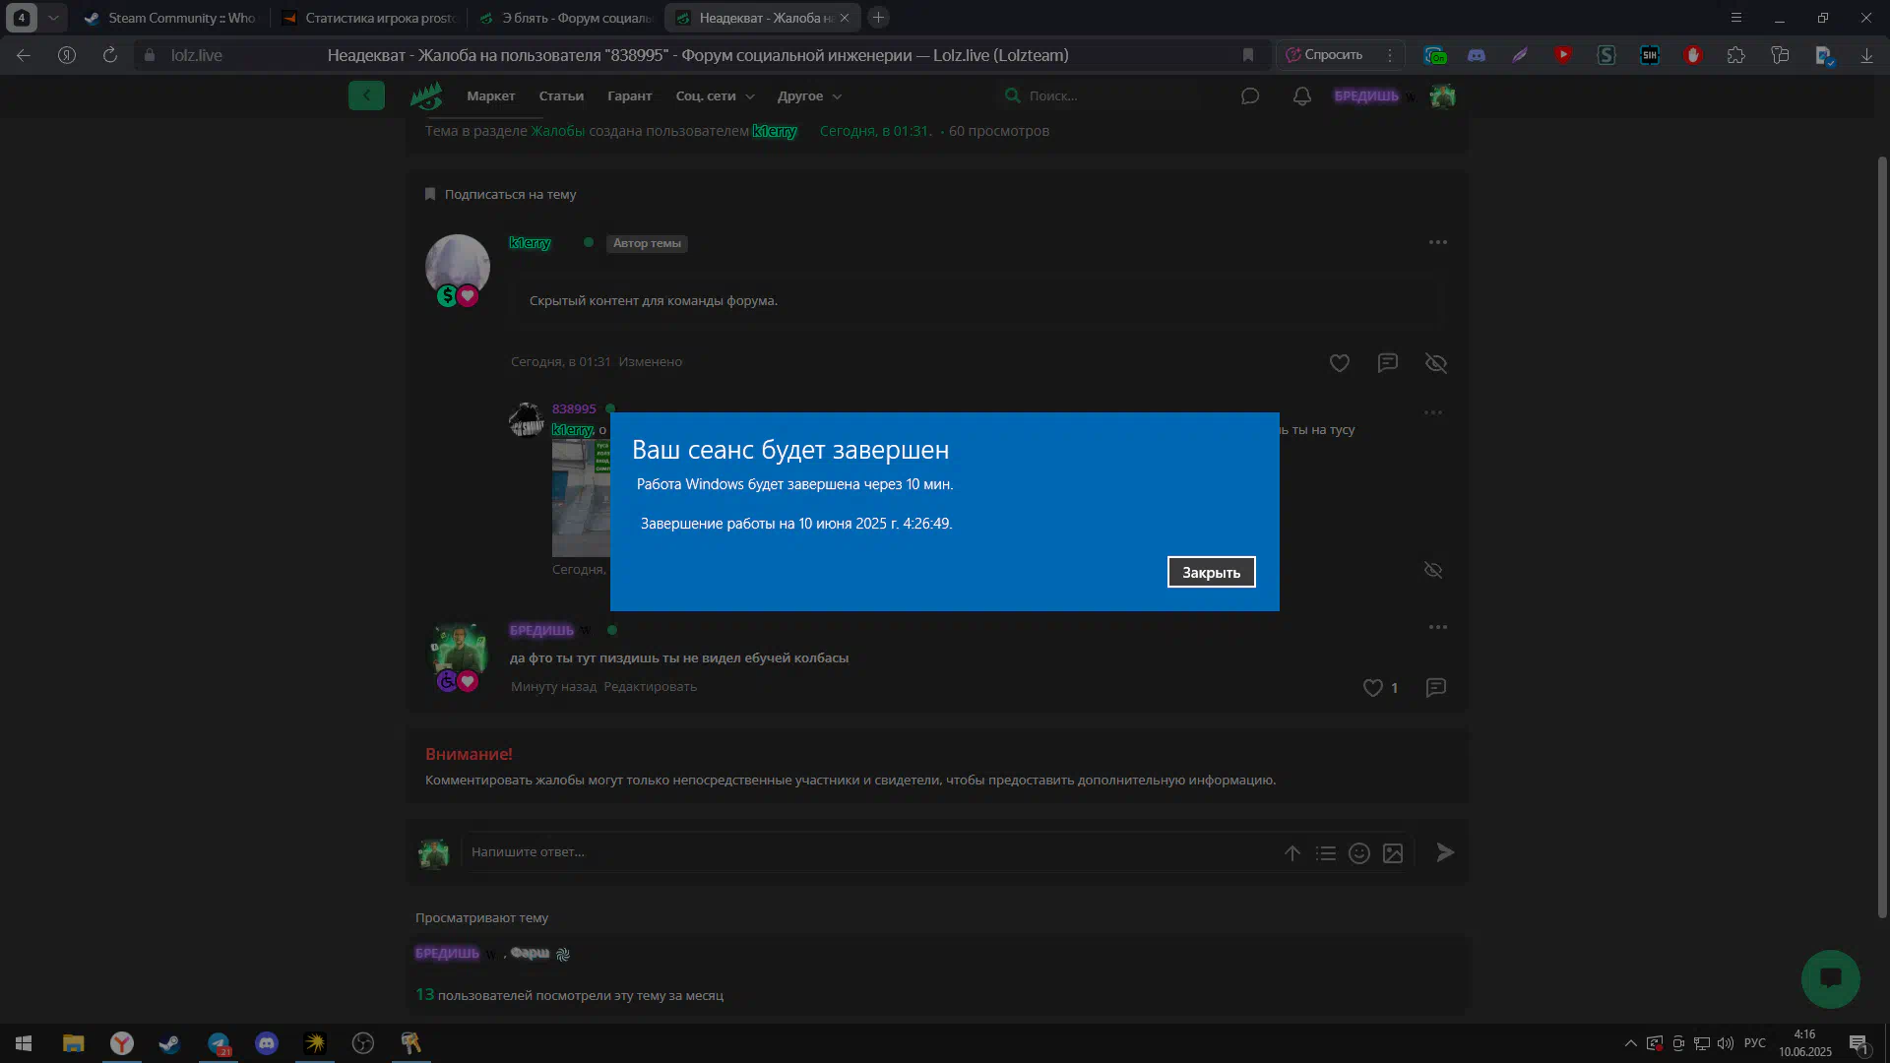Open forum notifications bell
Viewport: 1890px width, 1063px height.
[x=1301, y=95]
